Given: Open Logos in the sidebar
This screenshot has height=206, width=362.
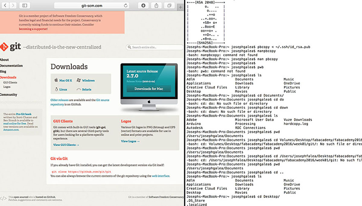Looking at the screenshot, I should (x=7, y=87).
